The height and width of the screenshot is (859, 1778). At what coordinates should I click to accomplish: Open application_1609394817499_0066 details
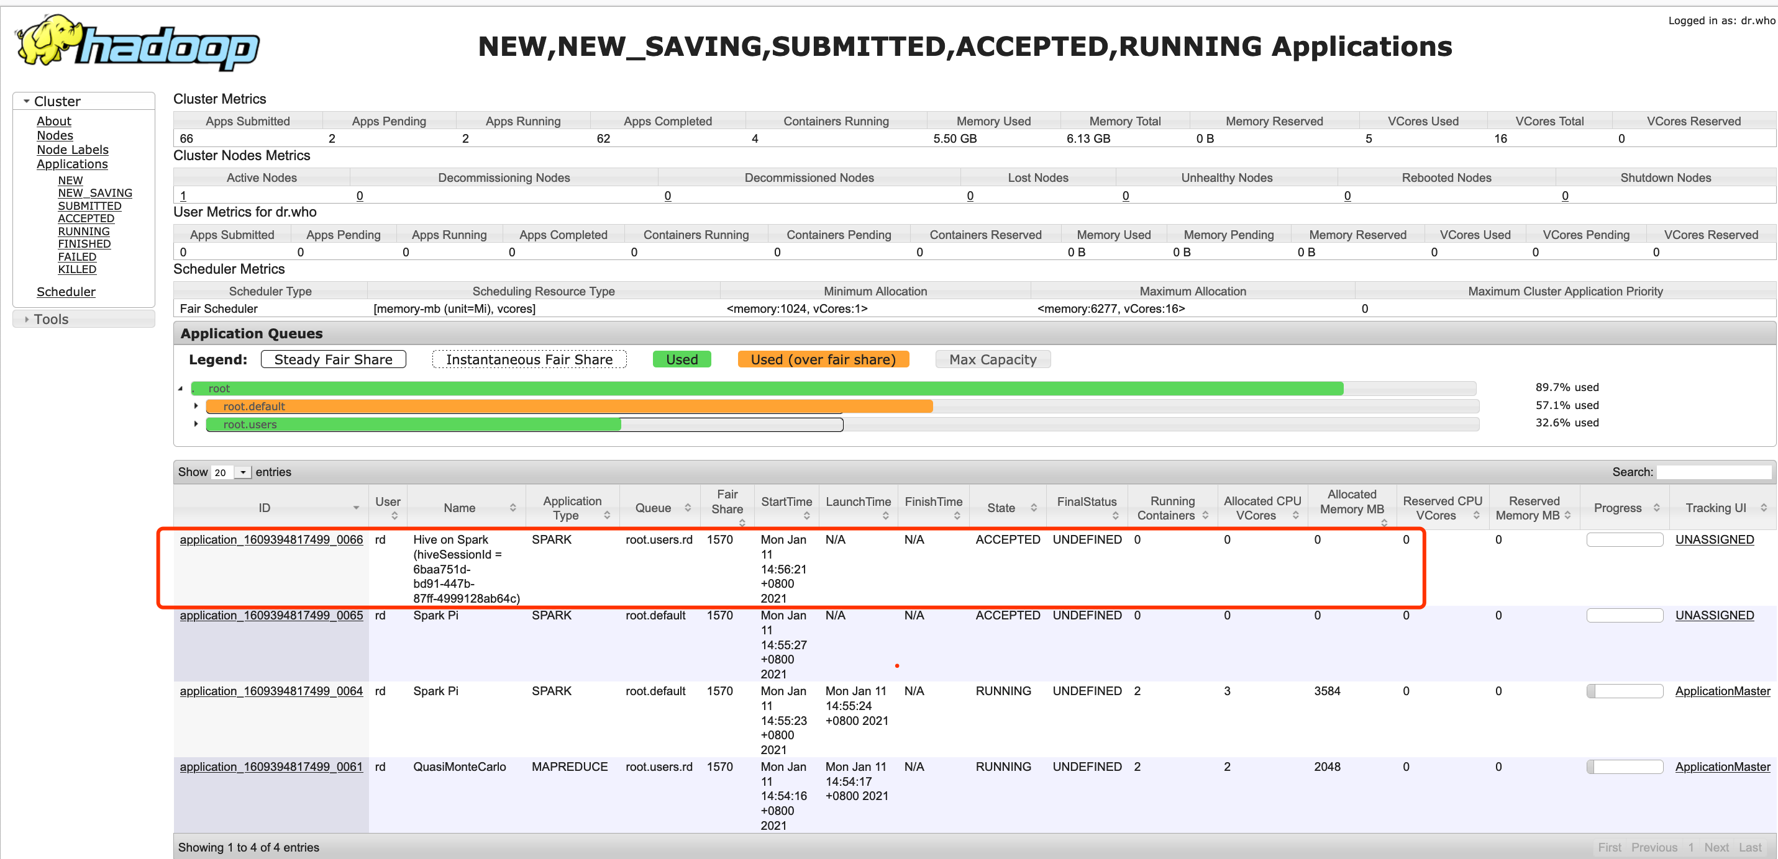271,539
